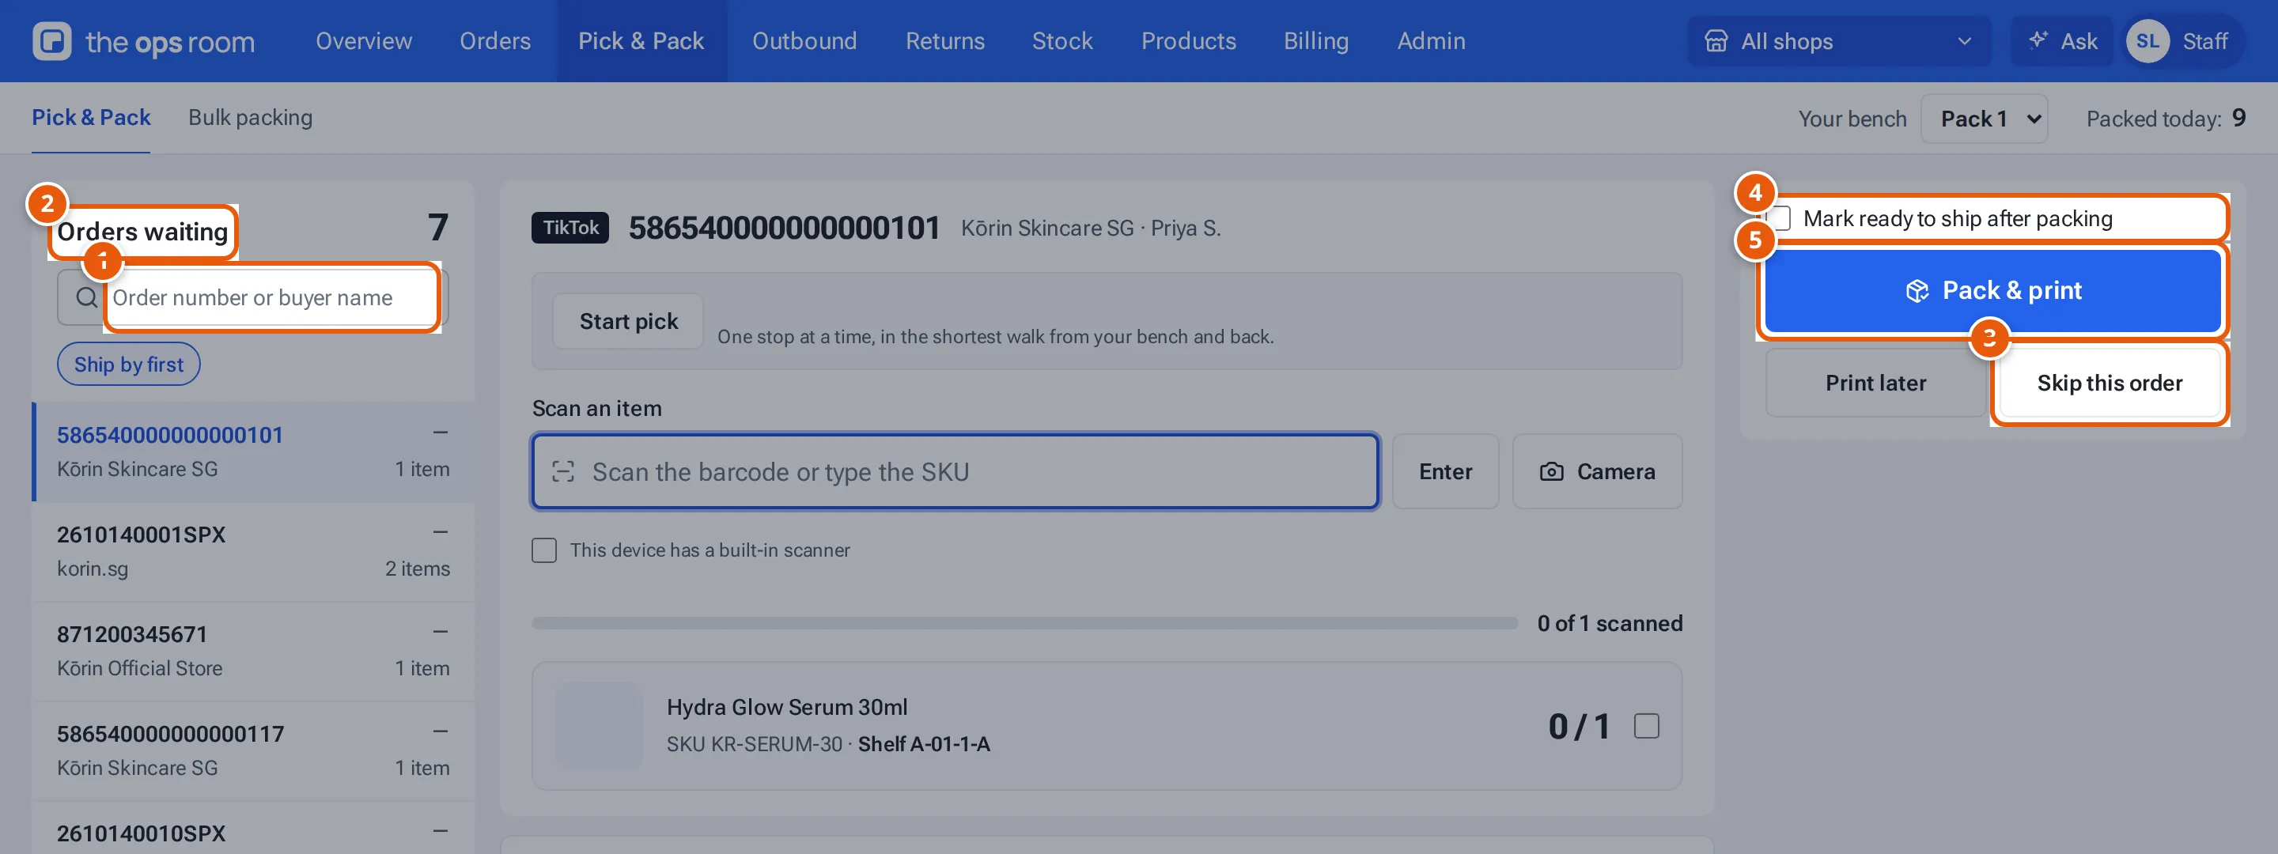
Task: Open the All shops dropdown
Action: coord(1839,40)
